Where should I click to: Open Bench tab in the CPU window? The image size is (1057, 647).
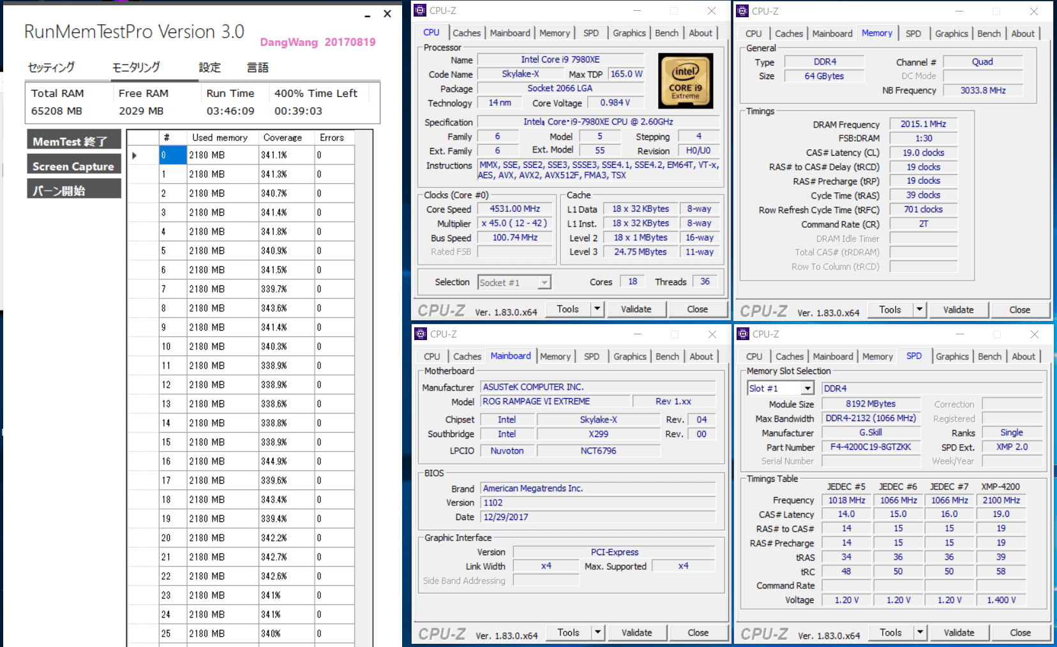pos(667,33)
